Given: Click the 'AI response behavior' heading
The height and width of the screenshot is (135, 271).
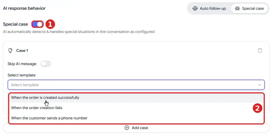Looking at the screenshot, I should coord(24,8).
